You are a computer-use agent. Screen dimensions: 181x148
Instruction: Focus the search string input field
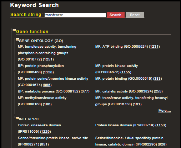tap(75, 15)
